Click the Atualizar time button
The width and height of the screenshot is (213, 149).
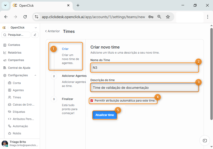click(x=105, y=115)
